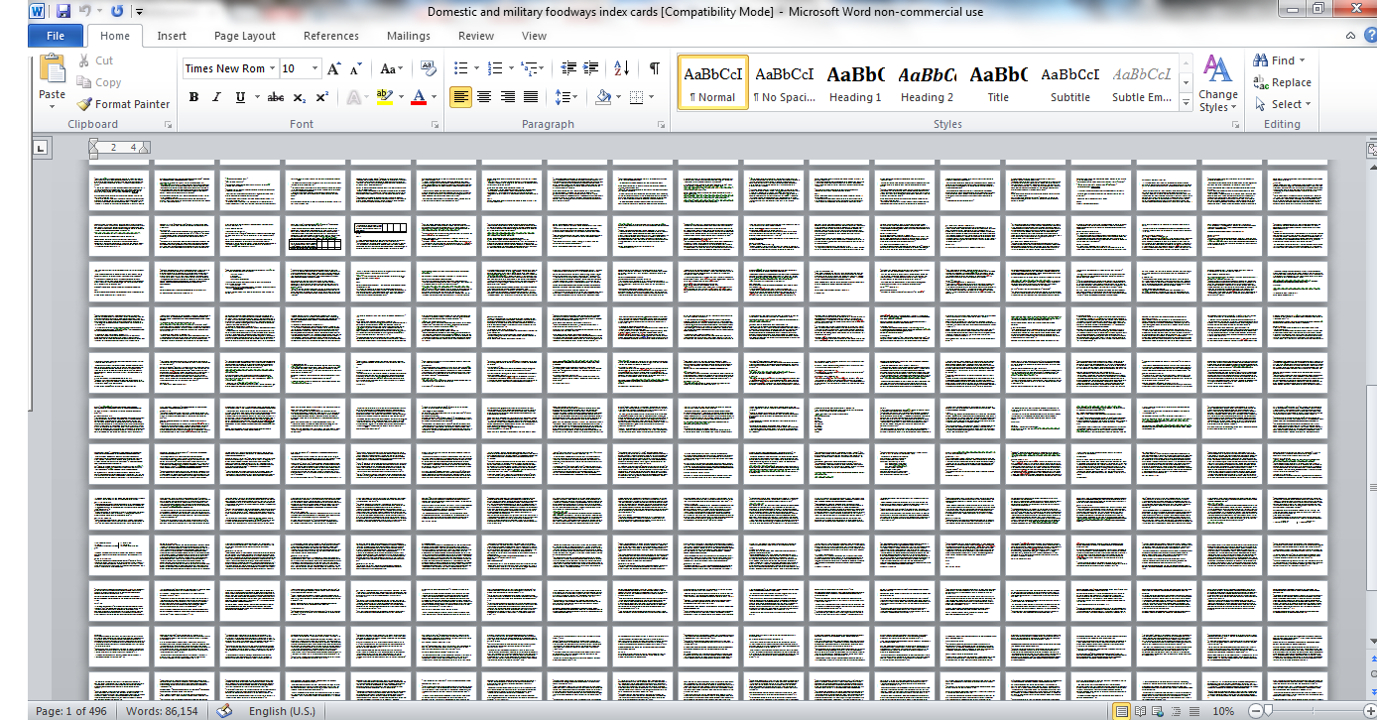
Task: Toggle Align Text Left button
Action: tap(460, 97)
